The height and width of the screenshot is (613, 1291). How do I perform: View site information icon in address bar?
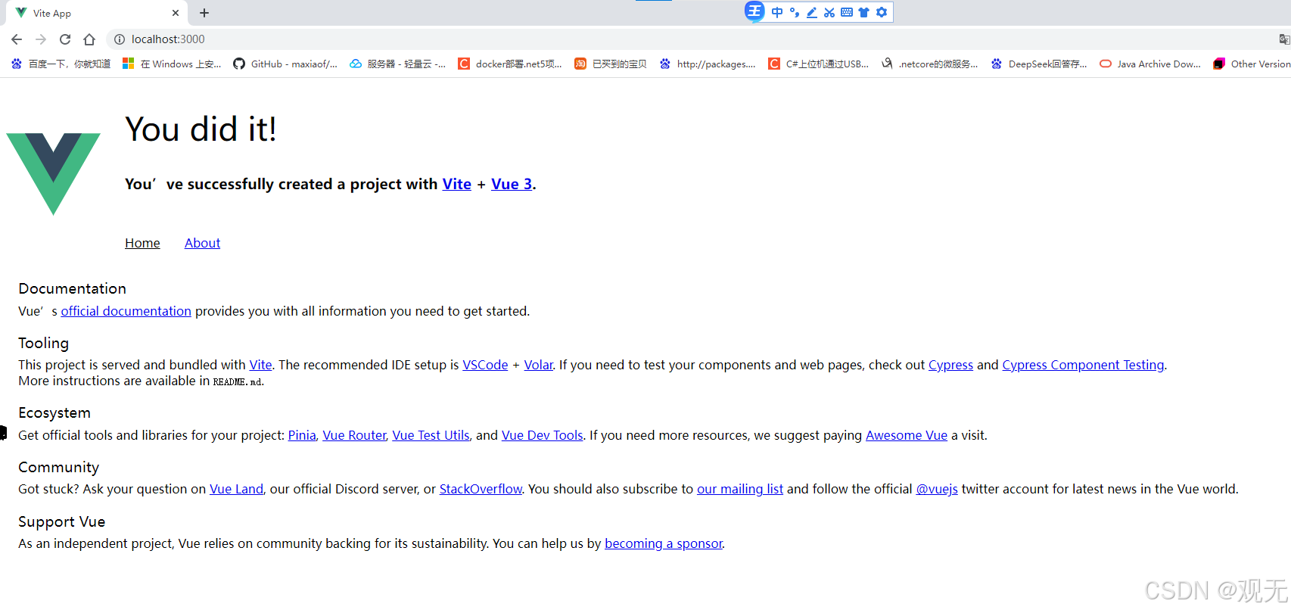coord(119,39)
